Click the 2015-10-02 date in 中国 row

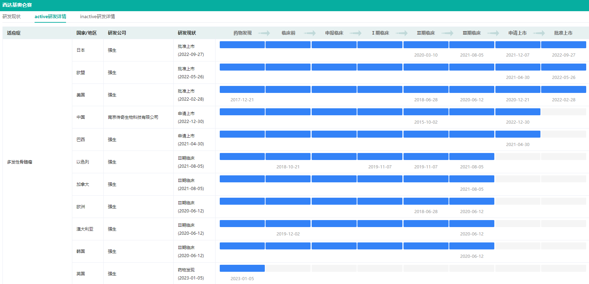(x=426, y=122)
